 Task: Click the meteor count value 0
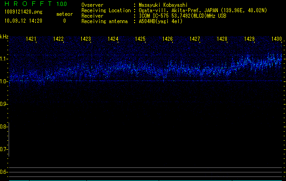64,21
